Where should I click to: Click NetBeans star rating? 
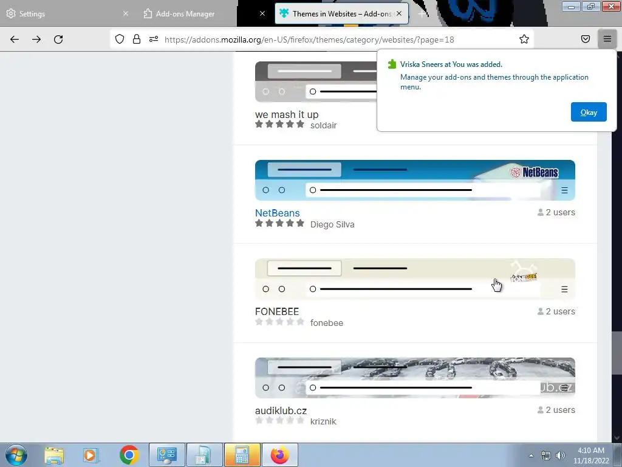(x=279, y=223)
